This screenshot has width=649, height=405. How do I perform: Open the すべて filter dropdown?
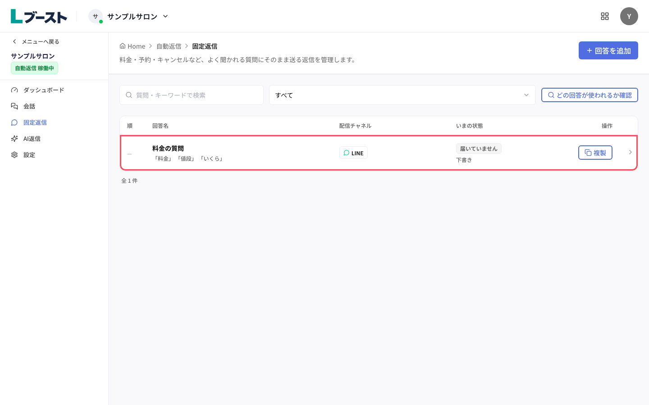coord(402,95)
